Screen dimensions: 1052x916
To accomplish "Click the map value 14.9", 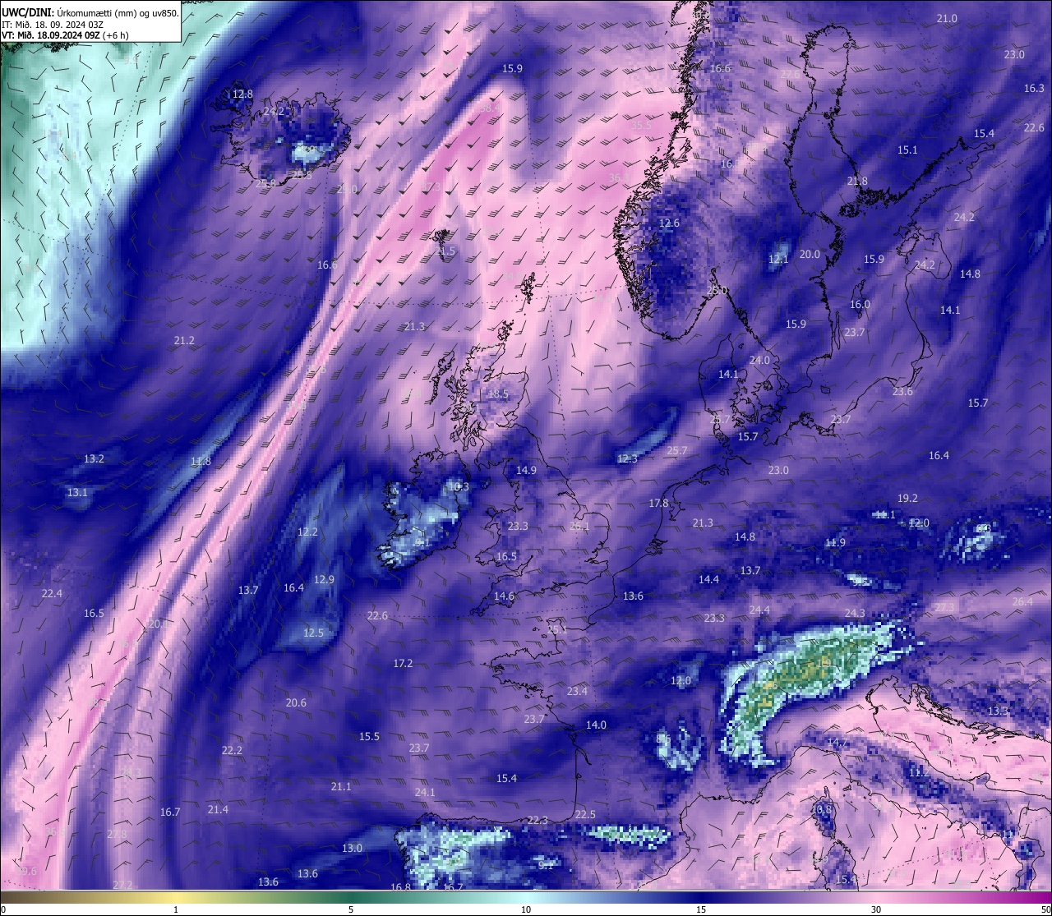I will pos(526,471).
